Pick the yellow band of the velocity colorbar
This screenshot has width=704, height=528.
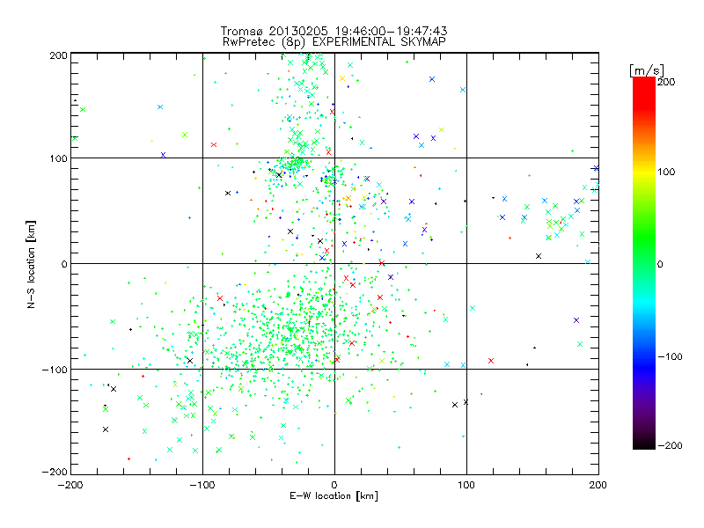point(644,172)
